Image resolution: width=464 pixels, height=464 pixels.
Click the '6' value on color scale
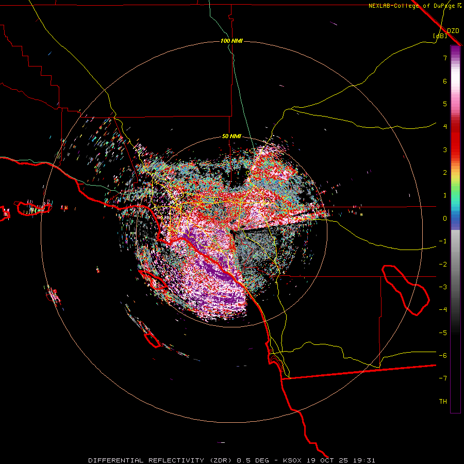coord(445,81)
